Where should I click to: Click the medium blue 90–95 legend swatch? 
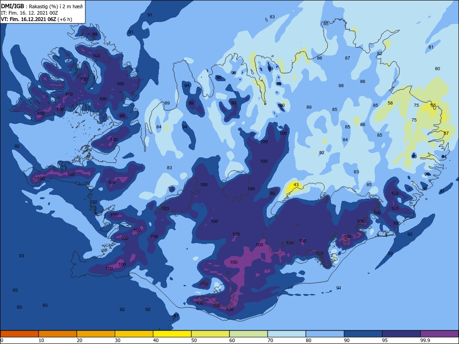point(363,334)
